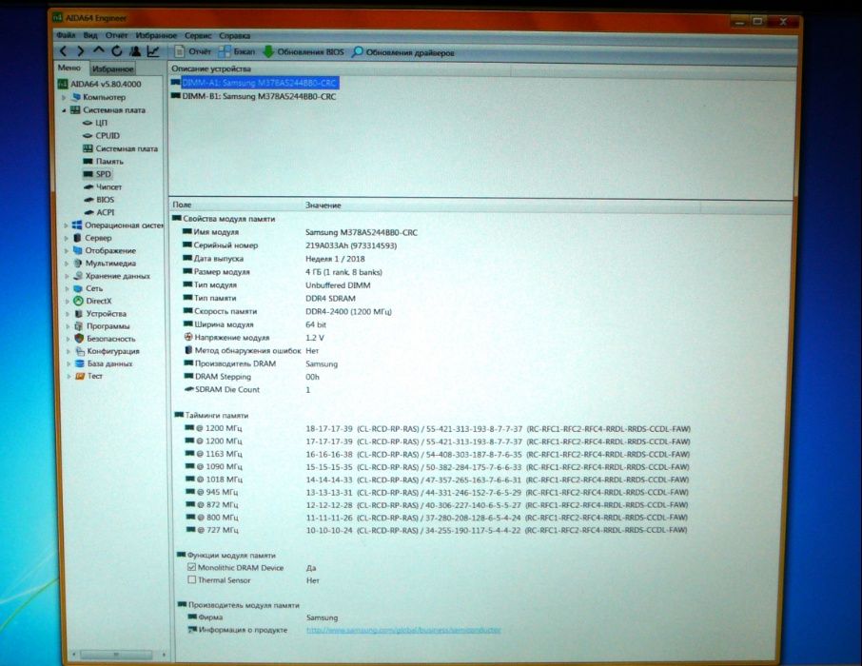Click the Безопасность shield icon
The height and width of the screenshot is (666, 862).
(79, 338)
